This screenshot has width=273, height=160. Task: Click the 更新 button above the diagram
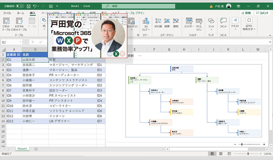[x=131, y=56]
